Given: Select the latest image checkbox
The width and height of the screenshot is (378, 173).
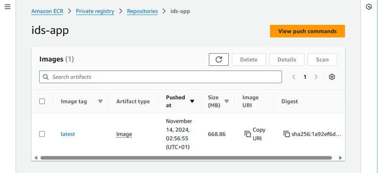Looking at the screenshot, I should pos(42,134).
